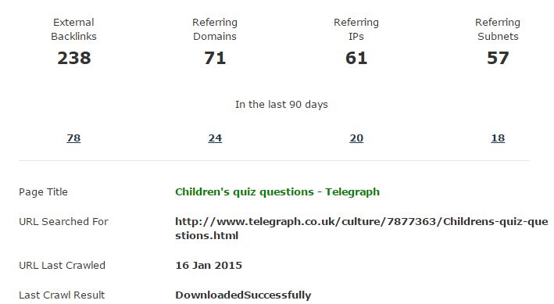554x304 pixels.
Task: Open the 20 referring IPs link
Action: [x=356, y=138]
